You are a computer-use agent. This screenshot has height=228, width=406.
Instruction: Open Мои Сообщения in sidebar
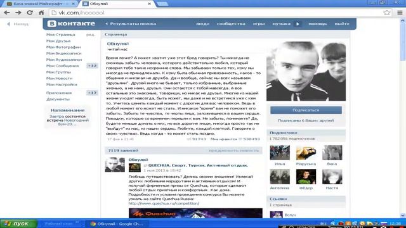(x=62, y=66)
